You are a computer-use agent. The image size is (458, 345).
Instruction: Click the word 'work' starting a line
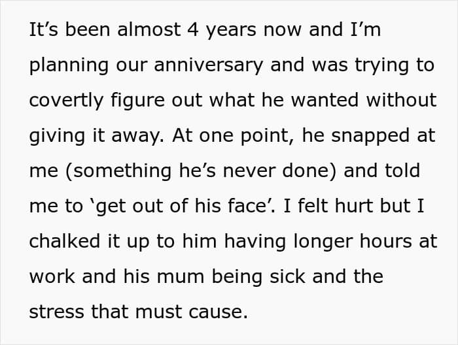pyautogui.click(x=52, y=276)
